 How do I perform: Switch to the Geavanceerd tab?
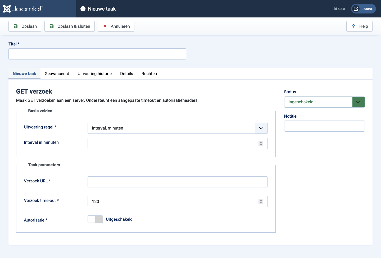[x=57, y=73]
